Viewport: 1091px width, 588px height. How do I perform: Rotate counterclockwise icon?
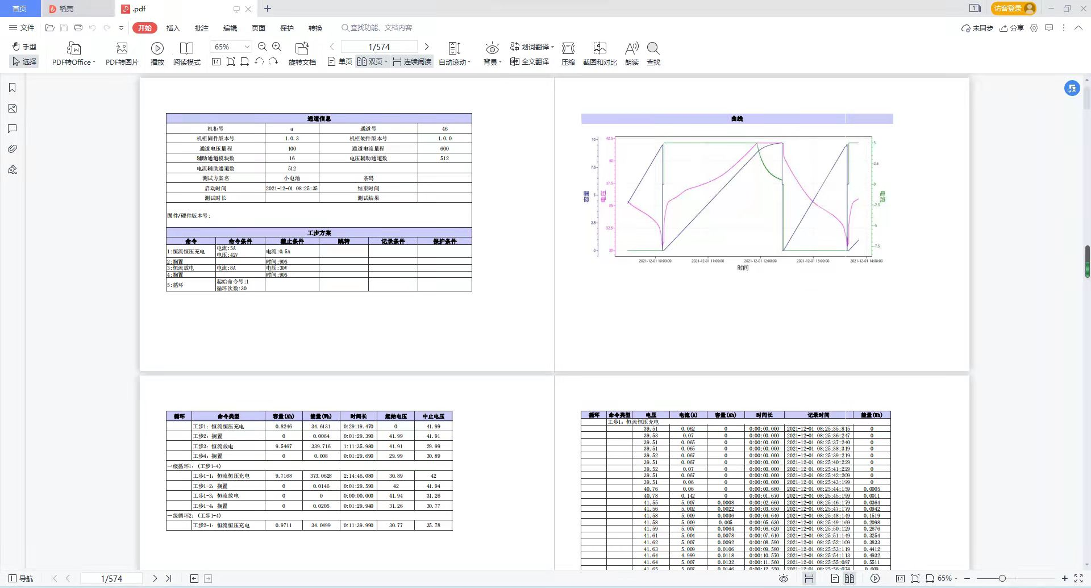[259, 61]
